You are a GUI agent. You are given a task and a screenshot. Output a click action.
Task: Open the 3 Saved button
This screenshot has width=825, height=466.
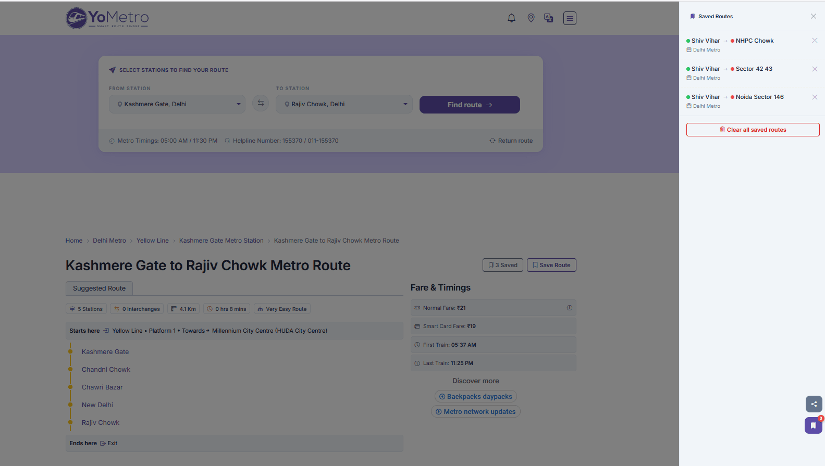(x=502, y=265)
